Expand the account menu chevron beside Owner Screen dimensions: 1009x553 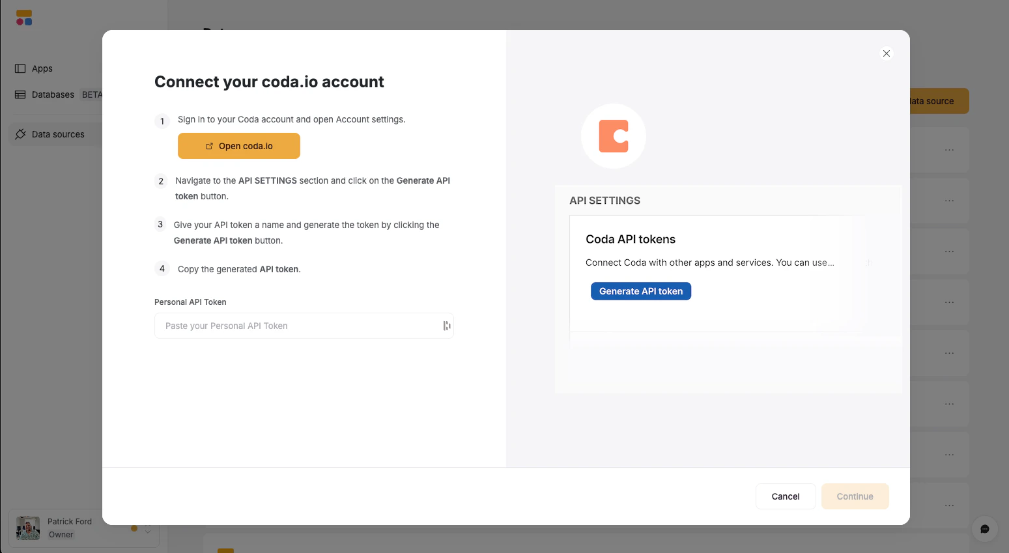148,529
